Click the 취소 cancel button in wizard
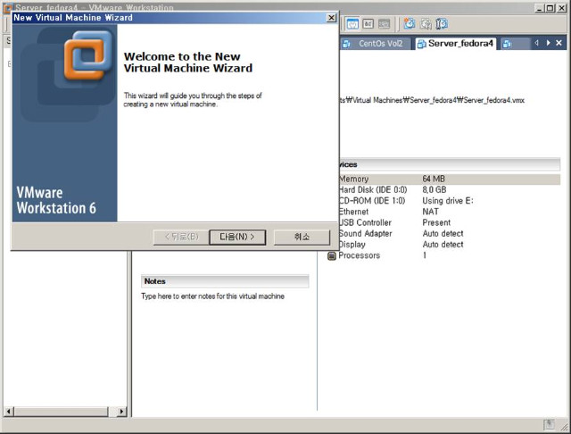571x434 pixels. 302,238
